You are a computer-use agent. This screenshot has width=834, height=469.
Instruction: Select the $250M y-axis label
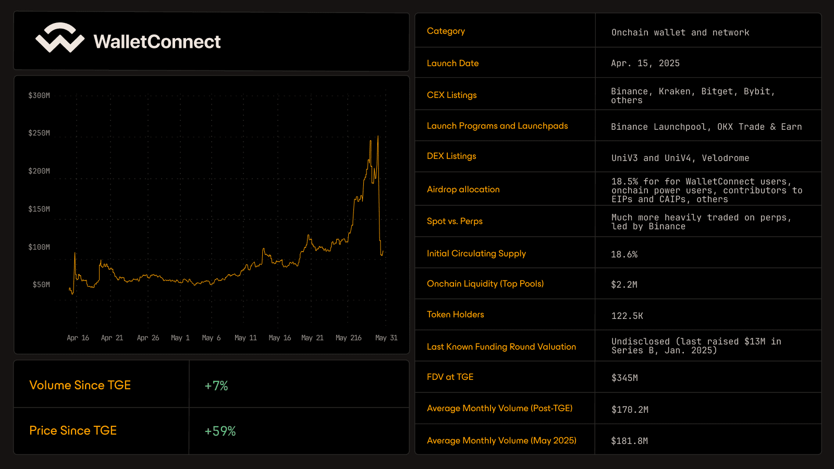[x=39, y=133]
